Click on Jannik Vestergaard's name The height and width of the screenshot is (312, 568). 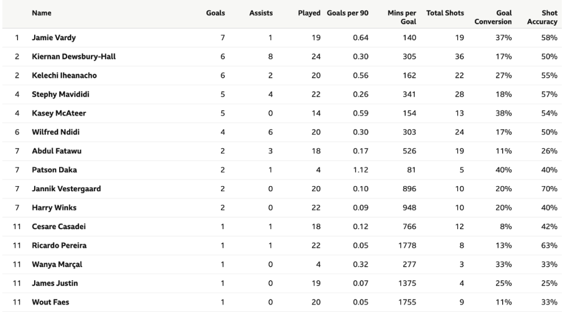(x=66, y=189)
